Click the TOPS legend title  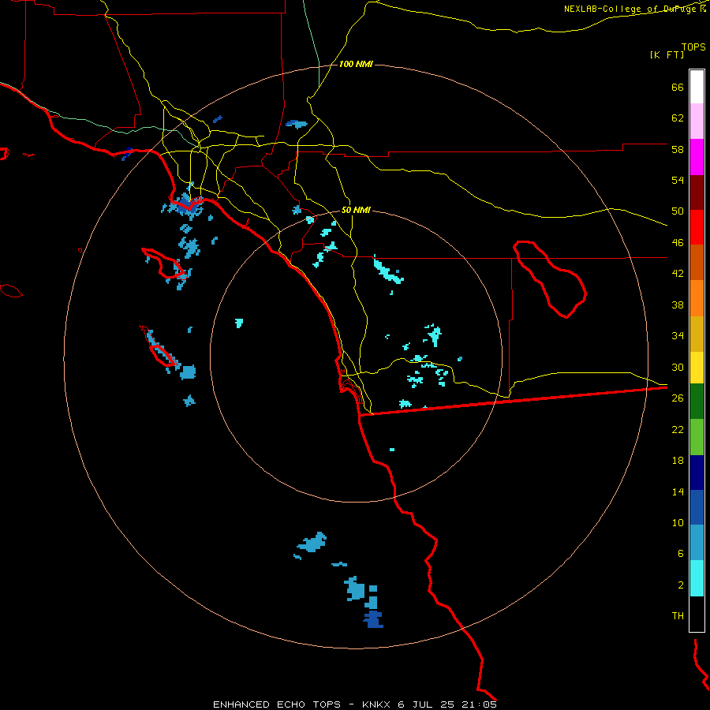tap(693, 47)
